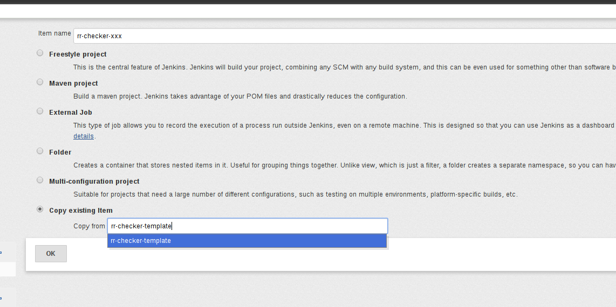Click the 'External Job' label text
The height and width of the screenshot is (307, 616).
71,113
